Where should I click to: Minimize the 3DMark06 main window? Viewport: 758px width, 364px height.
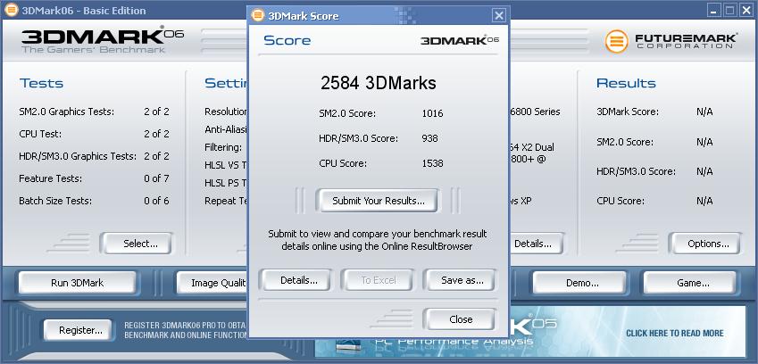[716, 10]
